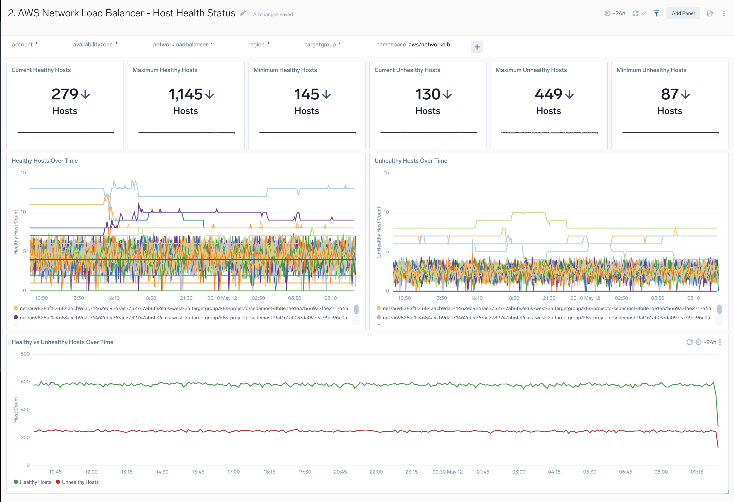Share the dashboard via export icon
Image resolution: width=734 pixels, height=502 pixels.
(710, 13)
